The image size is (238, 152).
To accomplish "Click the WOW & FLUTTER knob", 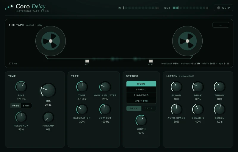I will pos(105,87).
